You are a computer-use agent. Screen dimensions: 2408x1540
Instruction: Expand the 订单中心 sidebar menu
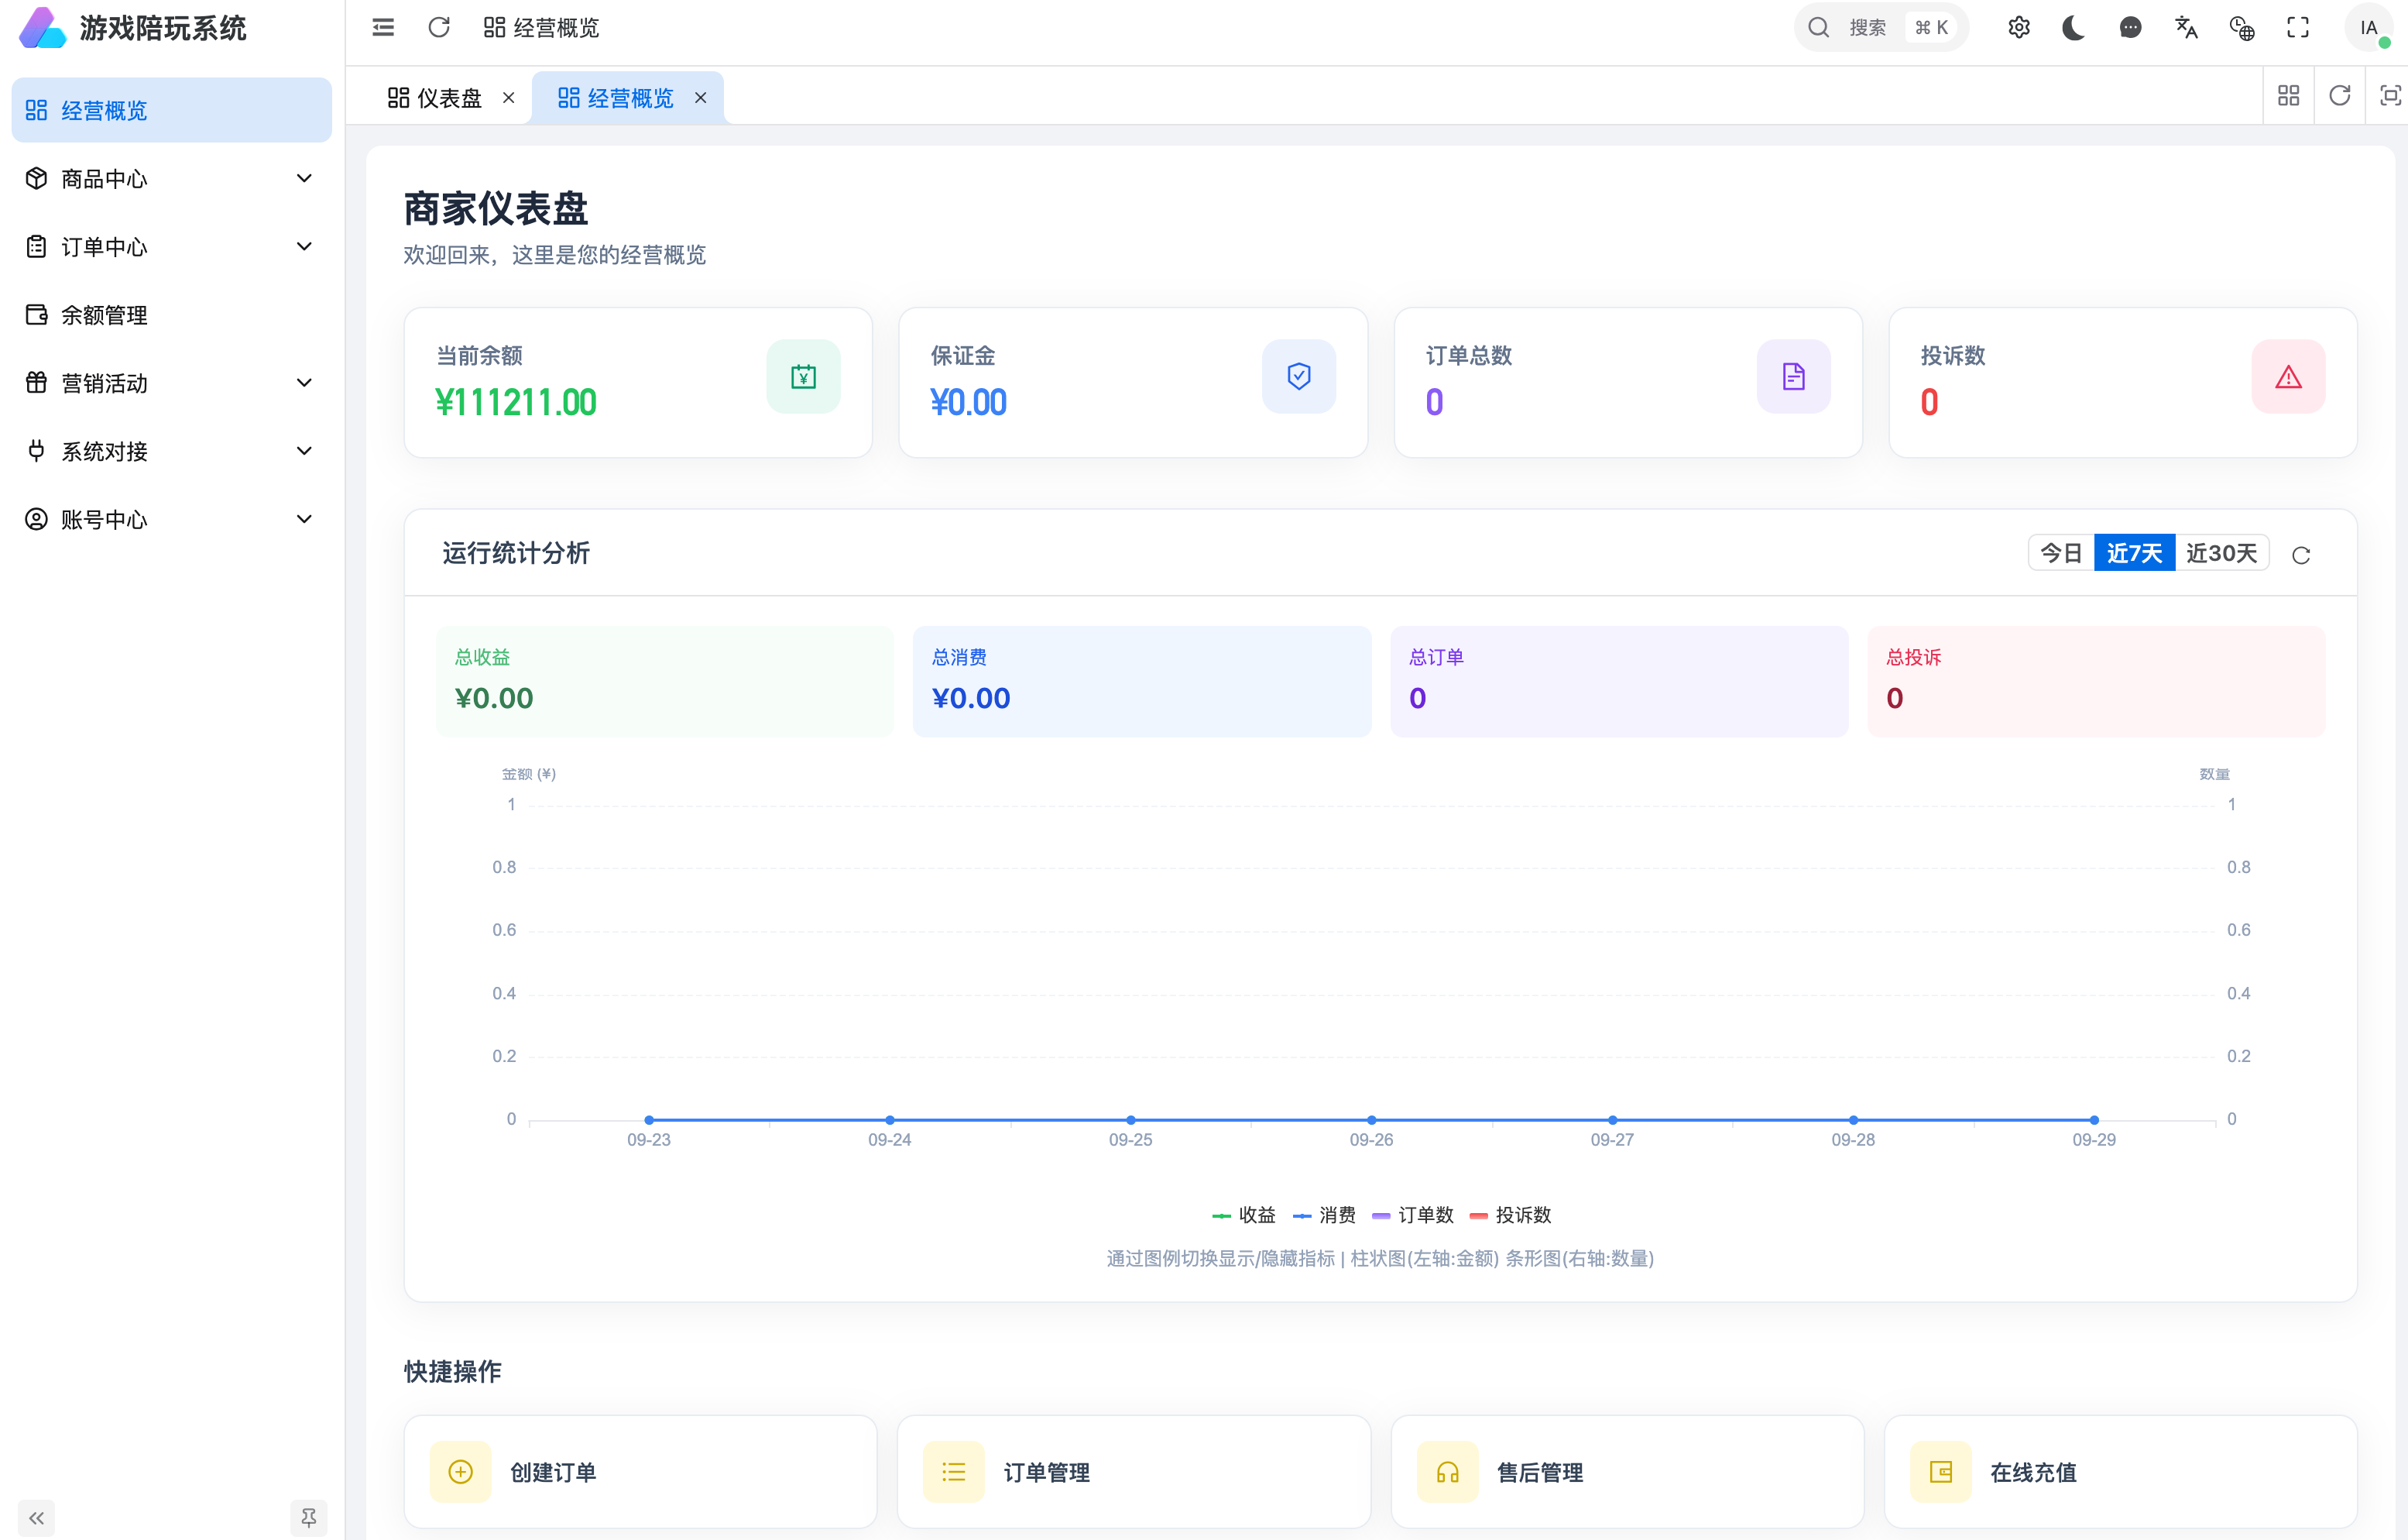(171, 246)
